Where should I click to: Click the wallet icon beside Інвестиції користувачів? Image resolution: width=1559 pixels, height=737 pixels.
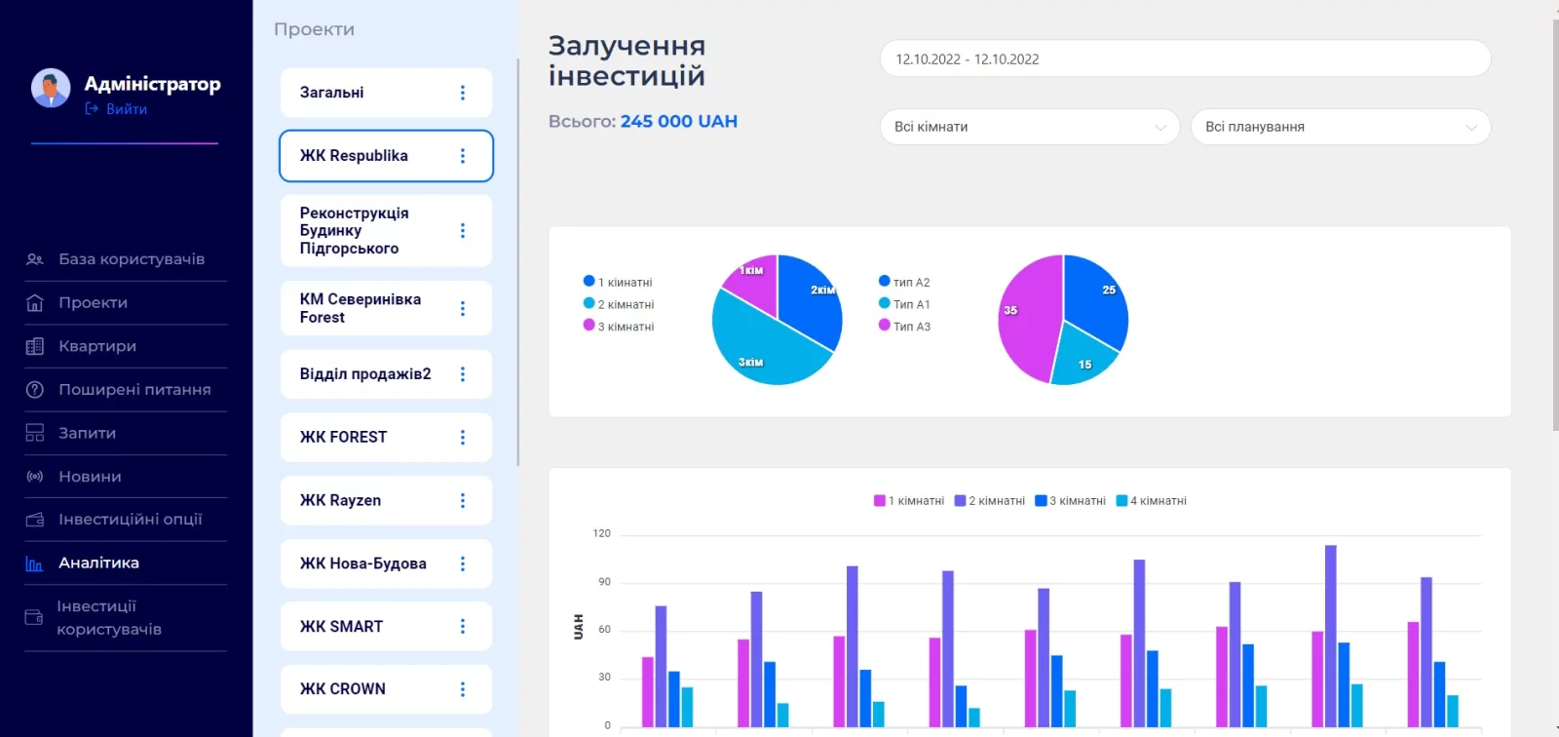coord(34,617)
